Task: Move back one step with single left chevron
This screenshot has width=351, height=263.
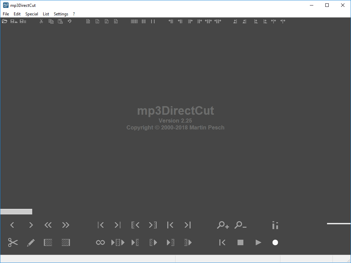Action: [12, 225]
